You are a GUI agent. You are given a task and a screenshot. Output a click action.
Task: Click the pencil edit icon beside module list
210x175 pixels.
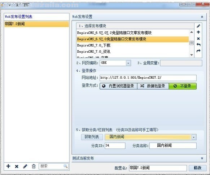click(198, 26)
